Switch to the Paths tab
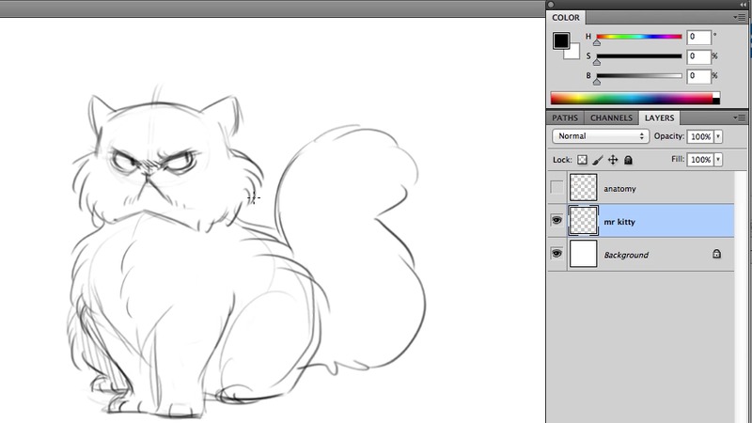 click(x=565, y=118)
